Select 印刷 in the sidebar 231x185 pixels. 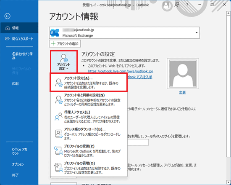pyautogui.click(x=15, y=84)
